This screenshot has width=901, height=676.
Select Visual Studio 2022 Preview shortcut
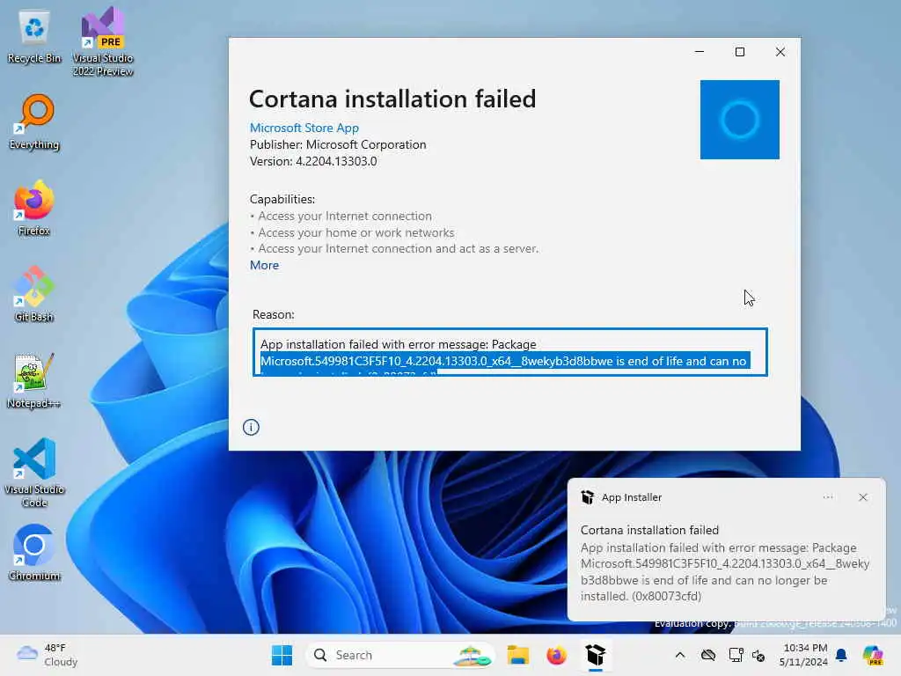tap(103, 42)
